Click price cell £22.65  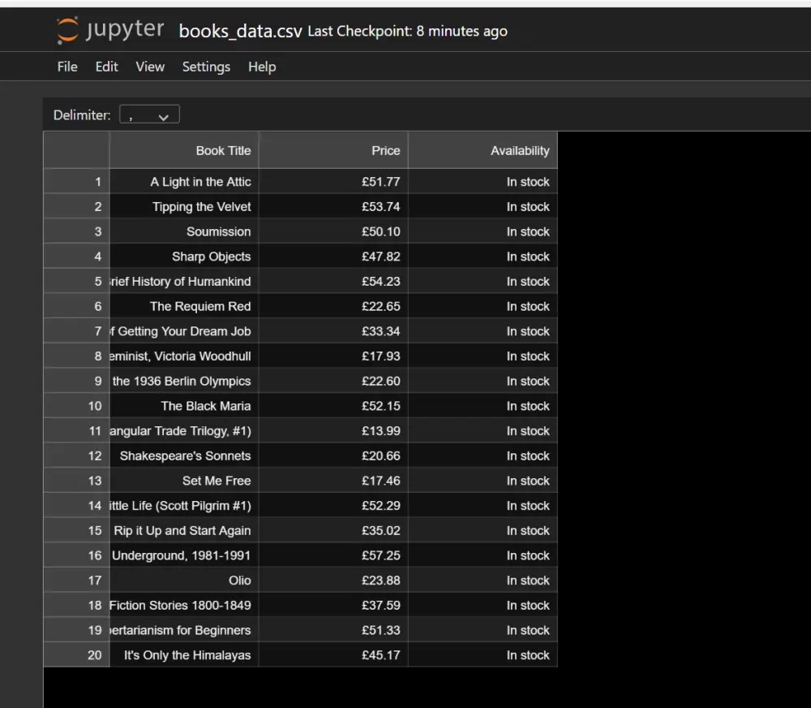tap(333, 306)
